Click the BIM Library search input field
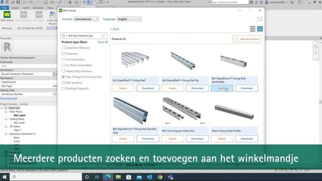This screenshot has width=322, height=181. [84, 36]
